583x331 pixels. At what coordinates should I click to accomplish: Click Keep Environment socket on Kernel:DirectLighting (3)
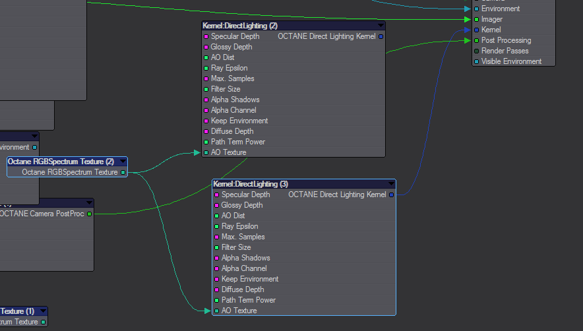(217, 279)
